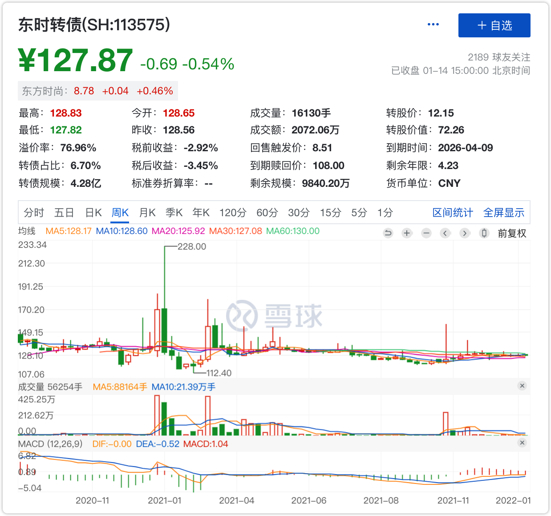The width and height of the screenshot is (551, 516).
Task: Close the volume (成交量) indicator panel
Action: pyautogui.click(x=522, y=386)
